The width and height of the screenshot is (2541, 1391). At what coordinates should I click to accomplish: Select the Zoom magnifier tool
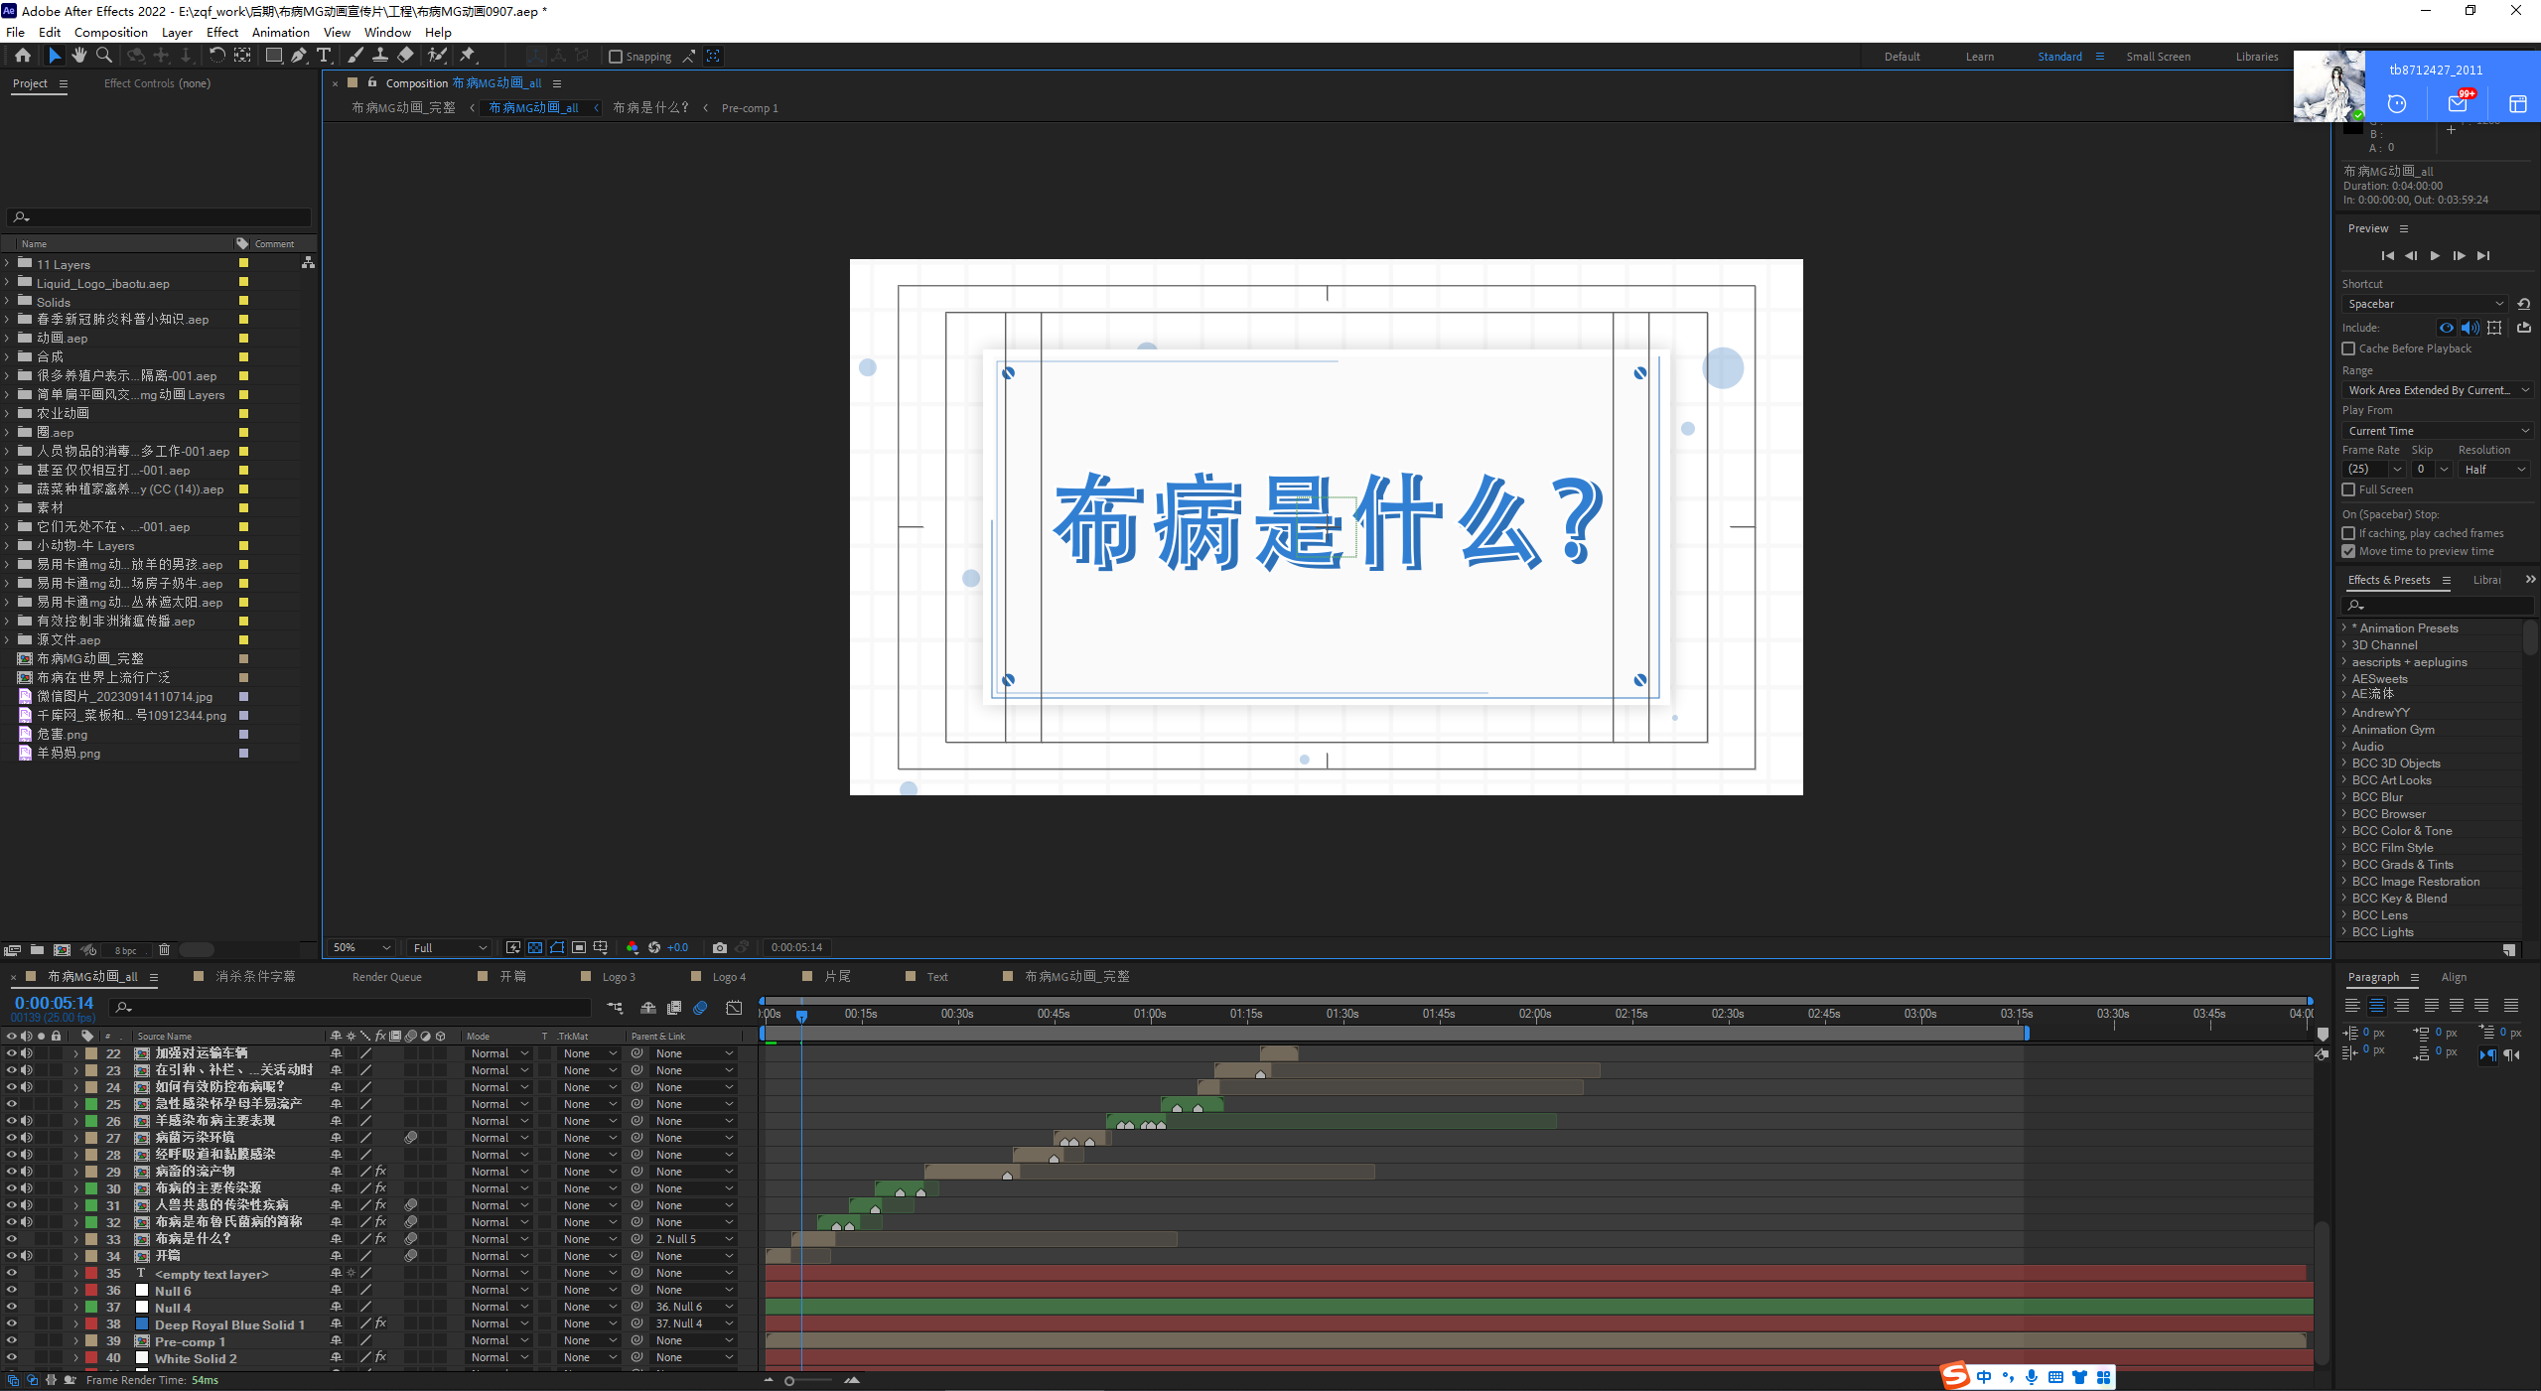click(103, 56)
